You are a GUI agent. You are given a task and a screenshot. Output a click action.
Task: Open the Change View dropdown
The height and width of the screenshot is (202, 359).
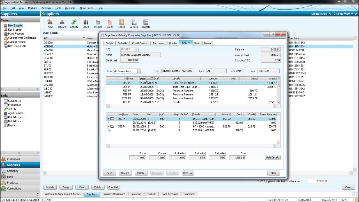(x=343, y=14)
